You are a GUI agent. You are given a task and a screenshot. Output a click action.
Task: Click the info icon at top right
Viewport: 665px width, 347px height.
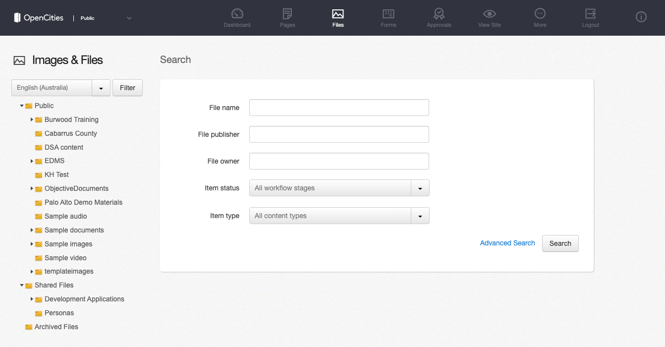click(641, 16)
